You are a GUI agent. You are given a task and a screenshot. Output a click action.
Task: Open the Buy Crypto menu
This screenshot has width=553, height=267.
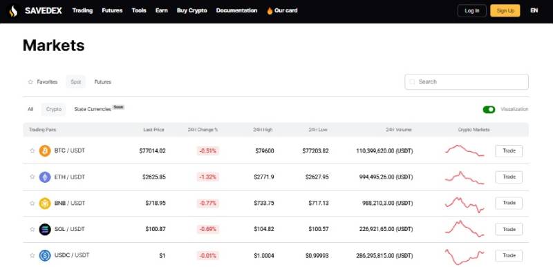coord(192,10)
